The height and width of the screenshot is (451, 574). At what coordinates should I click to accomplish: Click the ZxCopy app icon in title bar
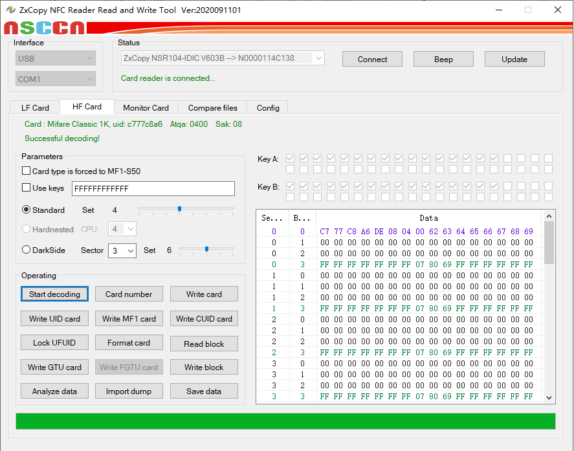pyautogui.click(x=10, y=10)
